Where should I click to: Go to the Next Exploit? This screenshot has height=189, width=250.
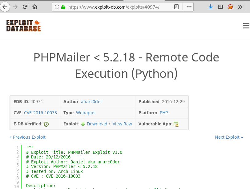(x=229, y=137)
